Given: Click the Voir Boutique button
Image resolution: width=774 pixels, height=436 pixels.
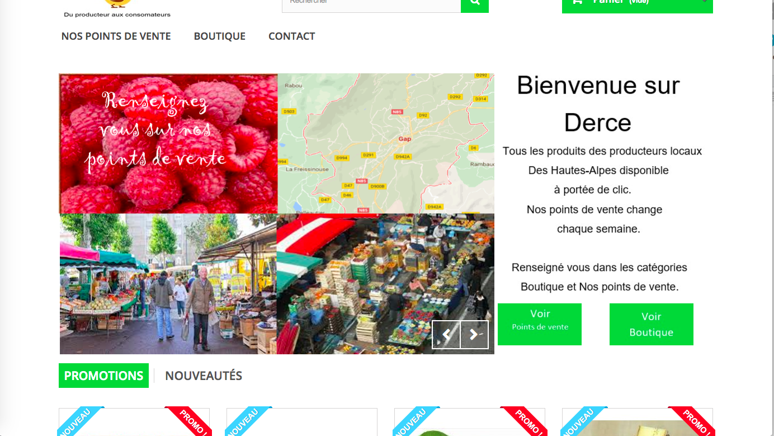Looking at the screenshot, I should coord(652,324).
